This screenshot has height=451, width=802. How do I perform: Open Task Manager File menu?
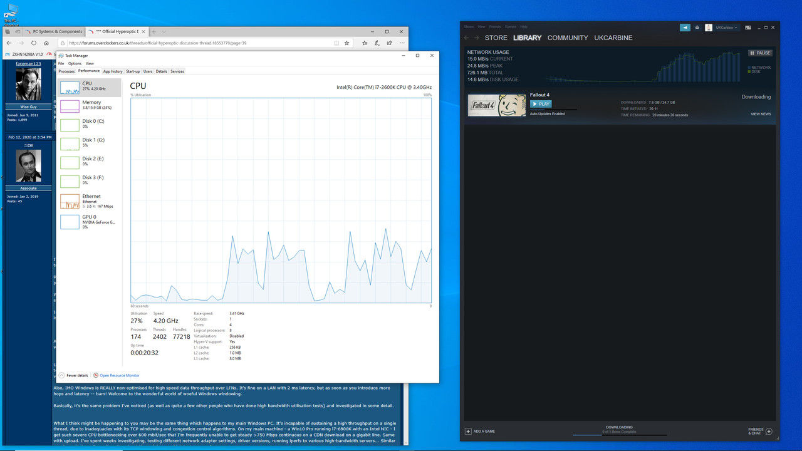(61, 63)
